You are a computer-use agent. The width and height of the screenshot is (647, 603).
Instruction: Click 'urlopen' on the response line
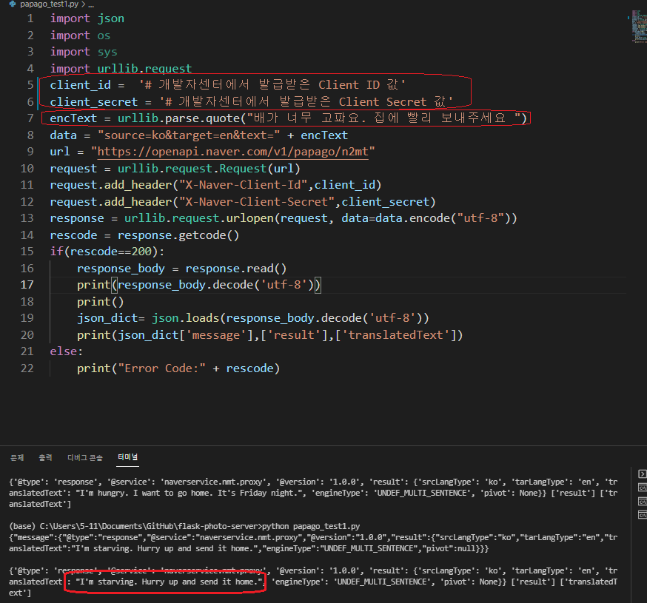[249, 218]
